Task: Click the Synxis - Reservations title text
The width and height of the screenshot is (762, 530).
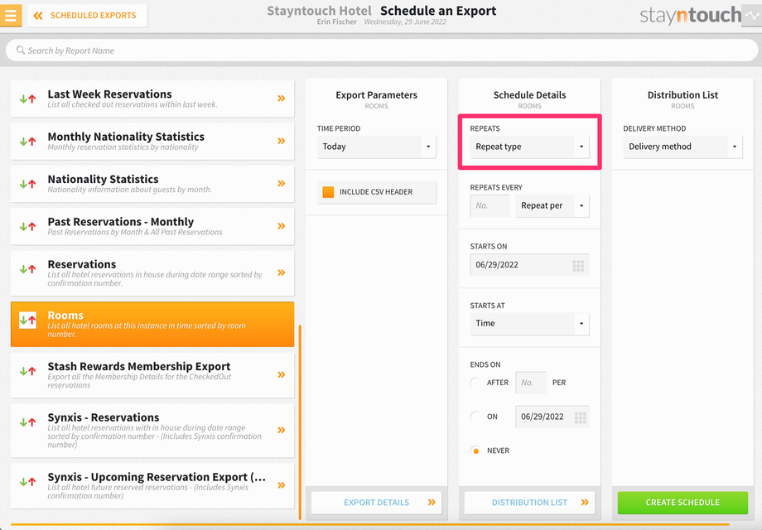Action: (103, 417)
